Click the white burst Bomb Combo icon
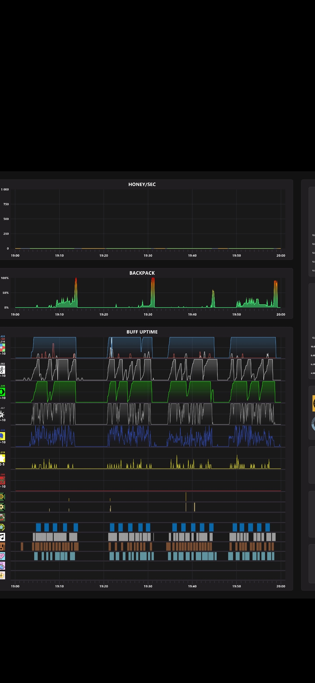315x683 pixels. click(x=2, y=414)
